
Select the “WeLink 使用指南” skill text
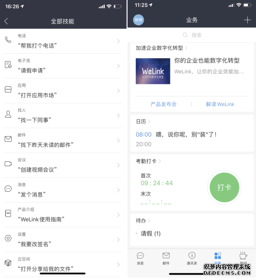pyautogui.click(x=41, y=219)
